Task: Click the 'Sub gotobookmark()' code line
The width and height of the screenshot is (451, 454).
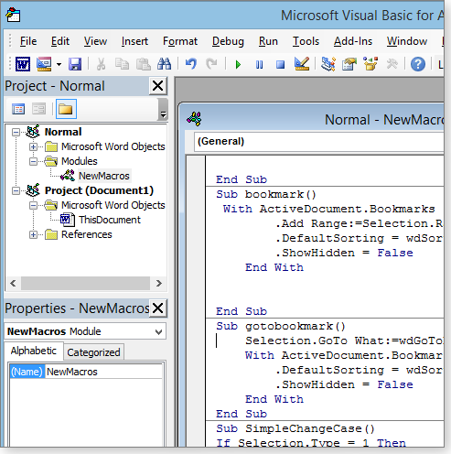Action: click(x=281, y=326)
